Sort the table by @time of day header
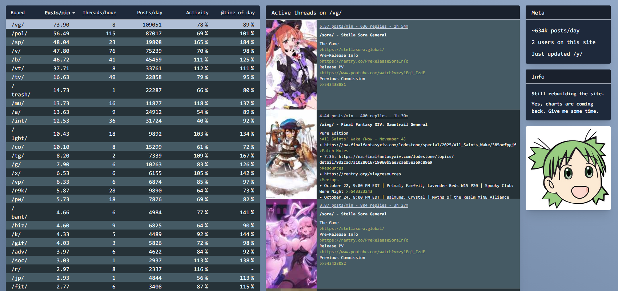 [x=238, y=13]
